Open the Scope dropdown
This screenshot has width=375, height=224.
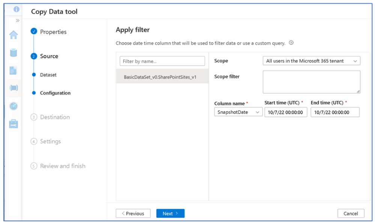(311, 61)
